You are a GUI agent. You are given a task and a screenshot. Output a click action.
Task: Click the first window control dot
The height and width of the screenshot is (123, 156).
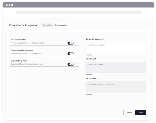tap(7, 5)
